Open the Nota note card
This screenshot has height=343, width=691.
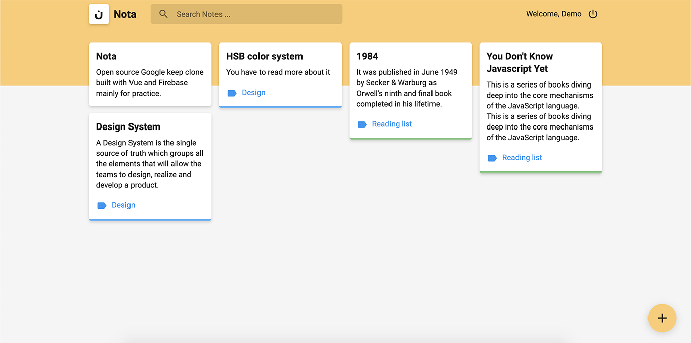coord(150,74)
